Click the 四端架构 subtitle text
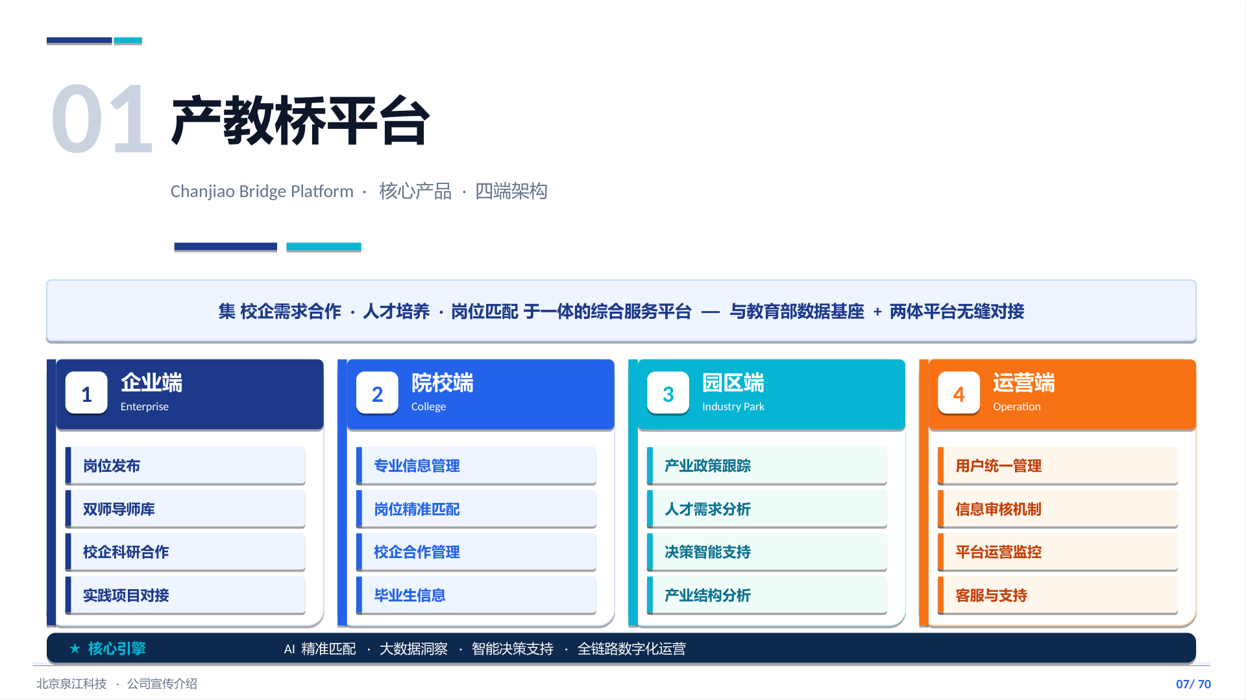 coord(511,191)
